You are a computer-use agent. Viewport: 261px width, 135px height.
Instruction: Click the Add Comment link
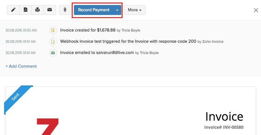pos(21,66)
